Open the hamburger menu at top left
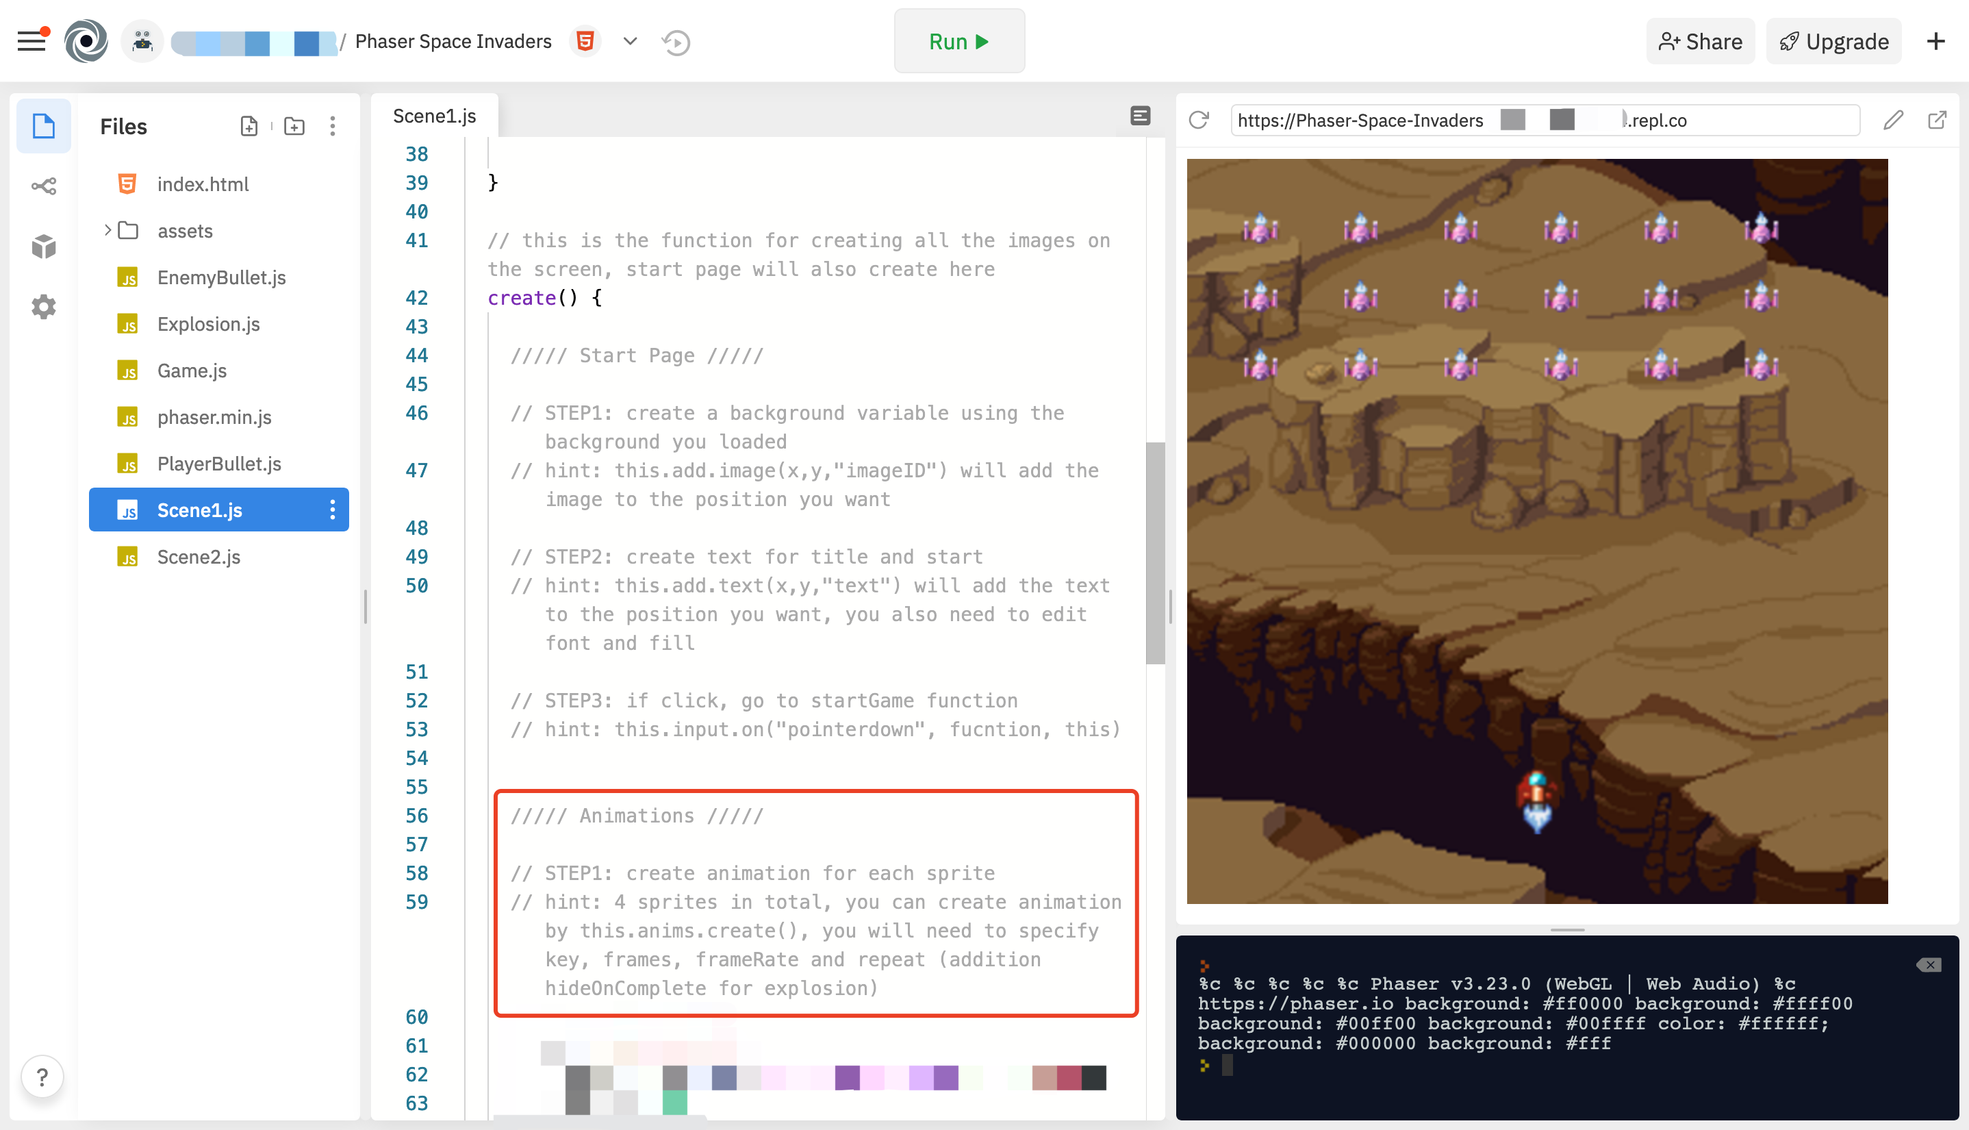The width and height of the screenshot is (1969, 1130). (31, 40)
